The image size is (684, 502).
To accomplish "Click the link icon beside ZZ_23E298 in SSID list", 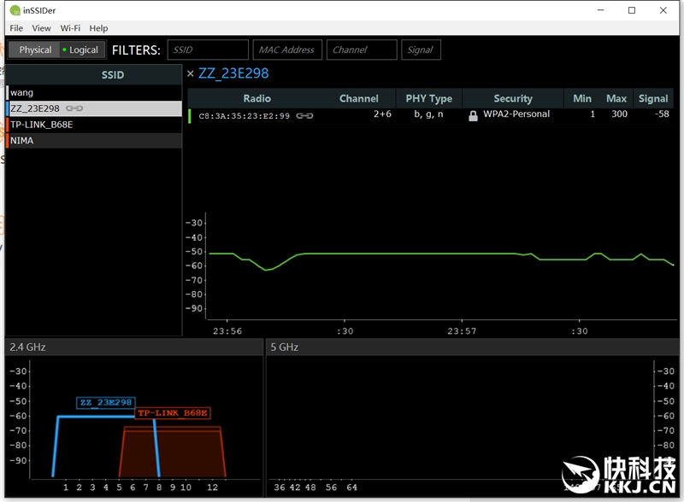I will pos(74,108).
